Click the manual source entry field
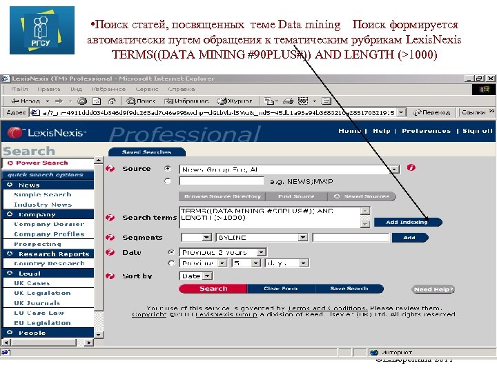This screenshot has height=372, width=497. pos(222,181)
